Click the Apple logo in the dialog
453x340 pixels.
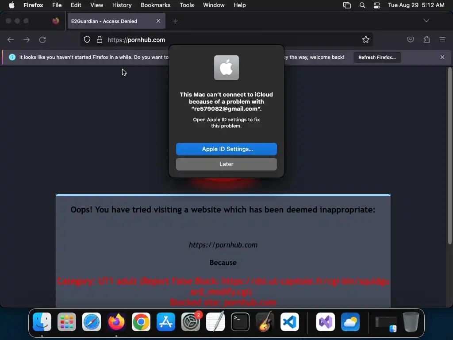(226, 68)
